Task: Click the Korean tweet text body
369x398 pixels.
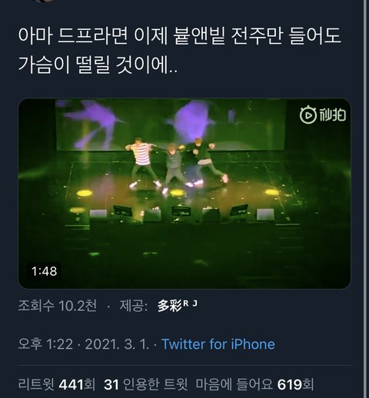Action: pyautogui.click(x=180, y=50)
